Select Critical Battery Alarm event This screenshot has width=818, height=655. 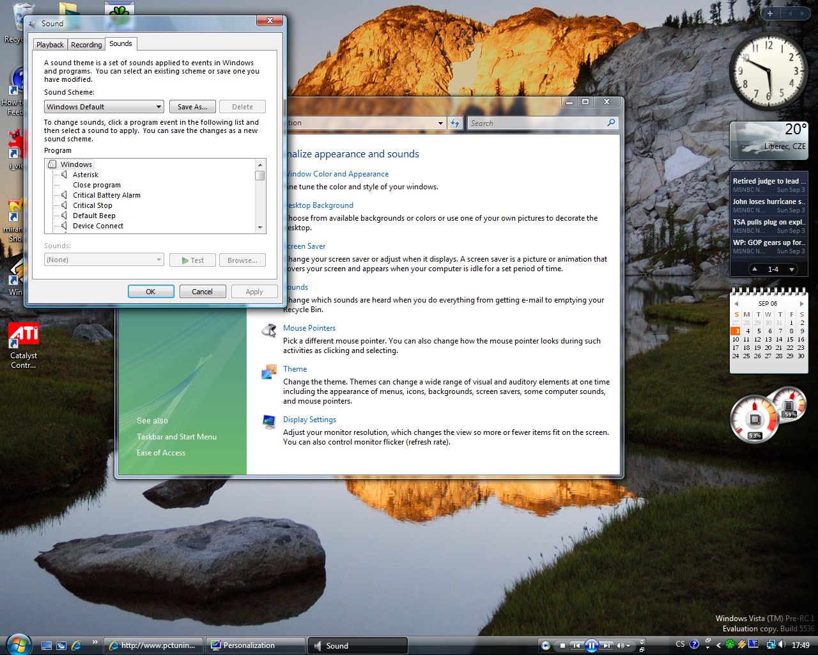(x=107, y=195)
